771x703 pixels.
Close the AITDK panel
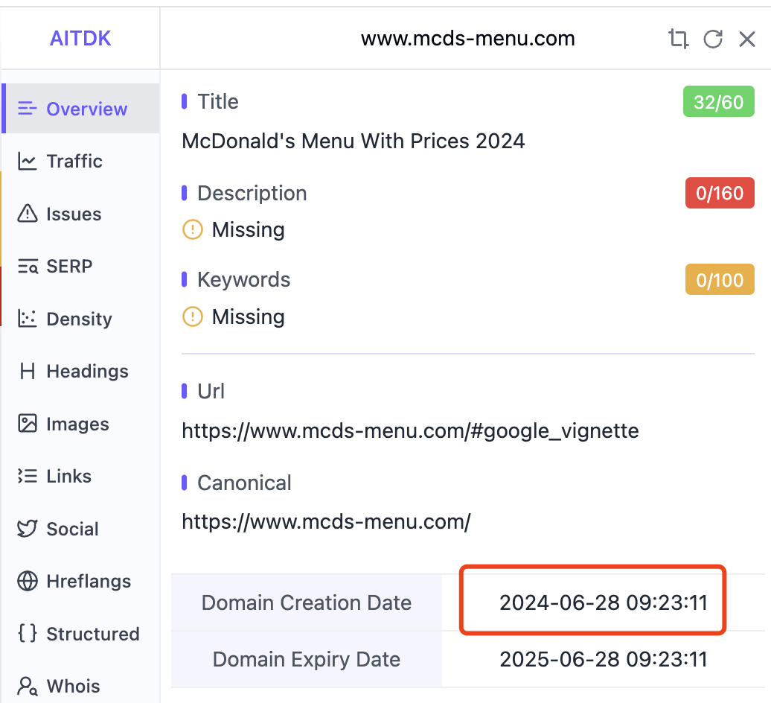747,39
